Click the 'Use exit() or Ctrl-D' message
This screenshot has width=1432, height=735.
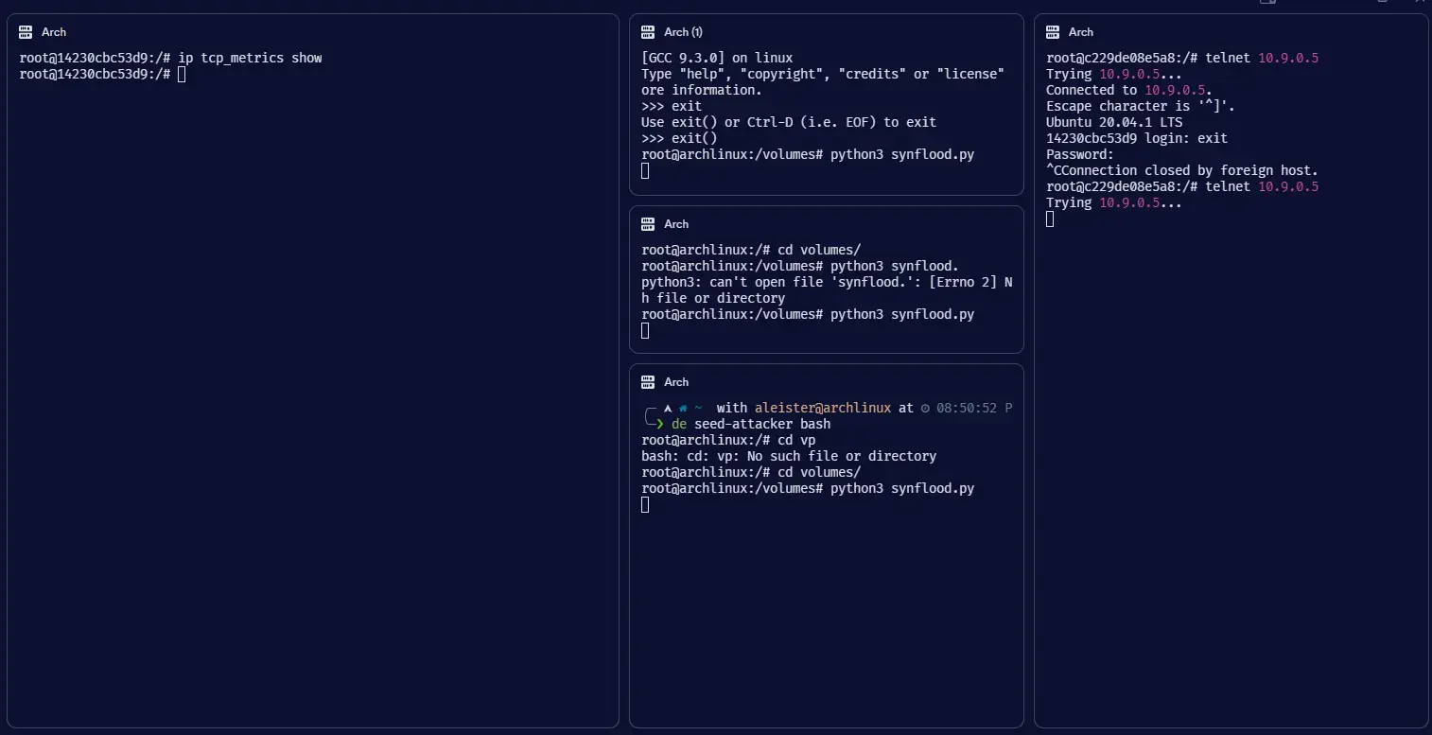click(x=789, y=122)
